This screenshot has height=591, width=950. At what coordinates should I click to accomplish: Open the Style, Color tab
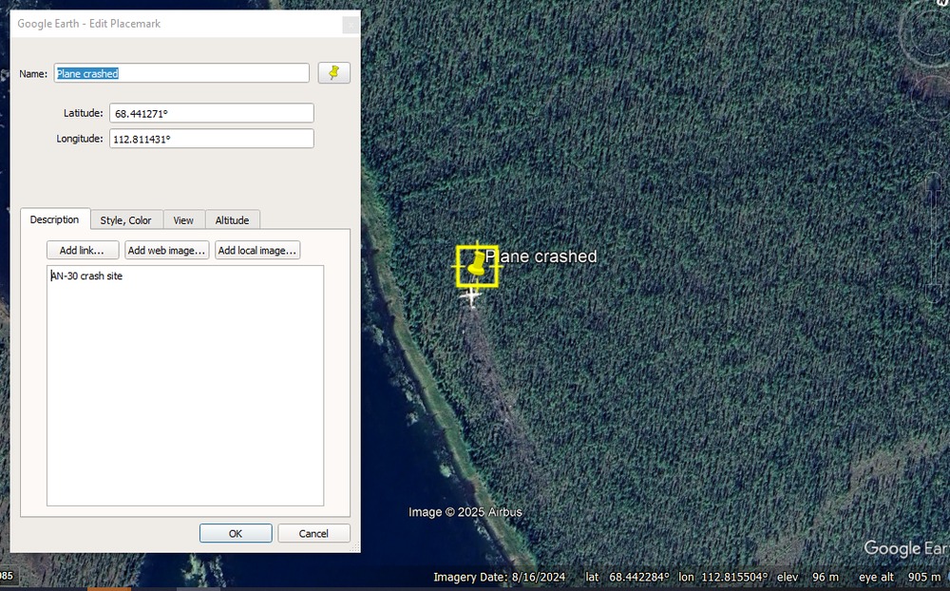(x=126, y=220)
